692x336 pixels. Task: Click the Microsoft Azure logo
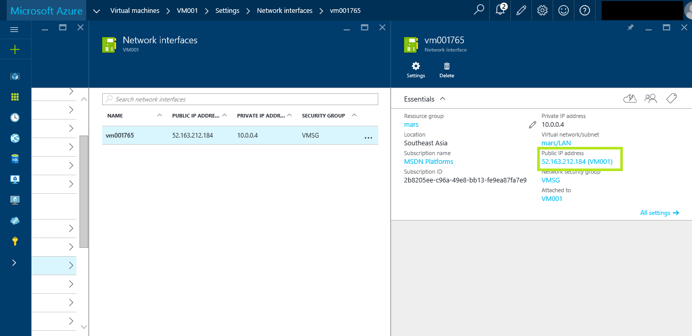point(46,11)
